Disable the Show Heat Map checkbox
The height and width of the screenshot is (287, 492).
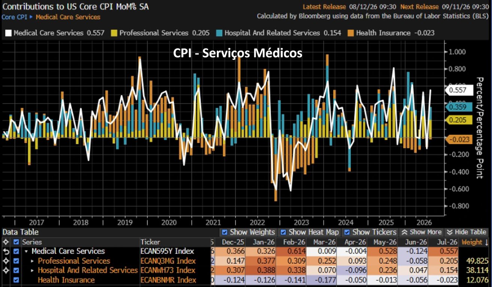[283, 232]
